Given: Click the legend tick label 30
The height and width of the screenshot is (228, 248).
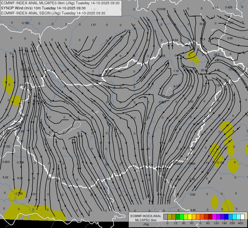Looking at the screenshot, I should coord(184,223).
